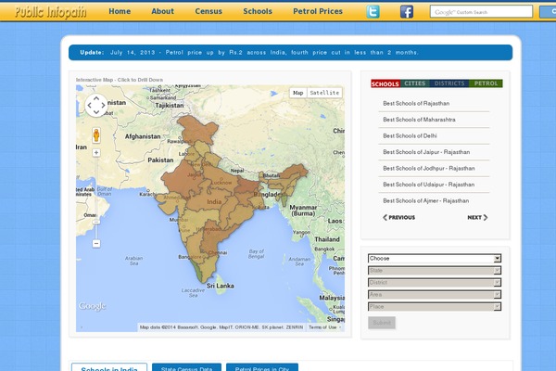
Task: Zoom out with the map minus button
Action: (x=96, y=244)
